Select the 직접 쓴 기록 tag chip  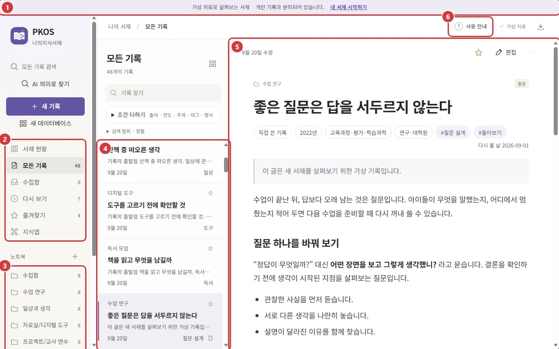(x=273, y=133)
